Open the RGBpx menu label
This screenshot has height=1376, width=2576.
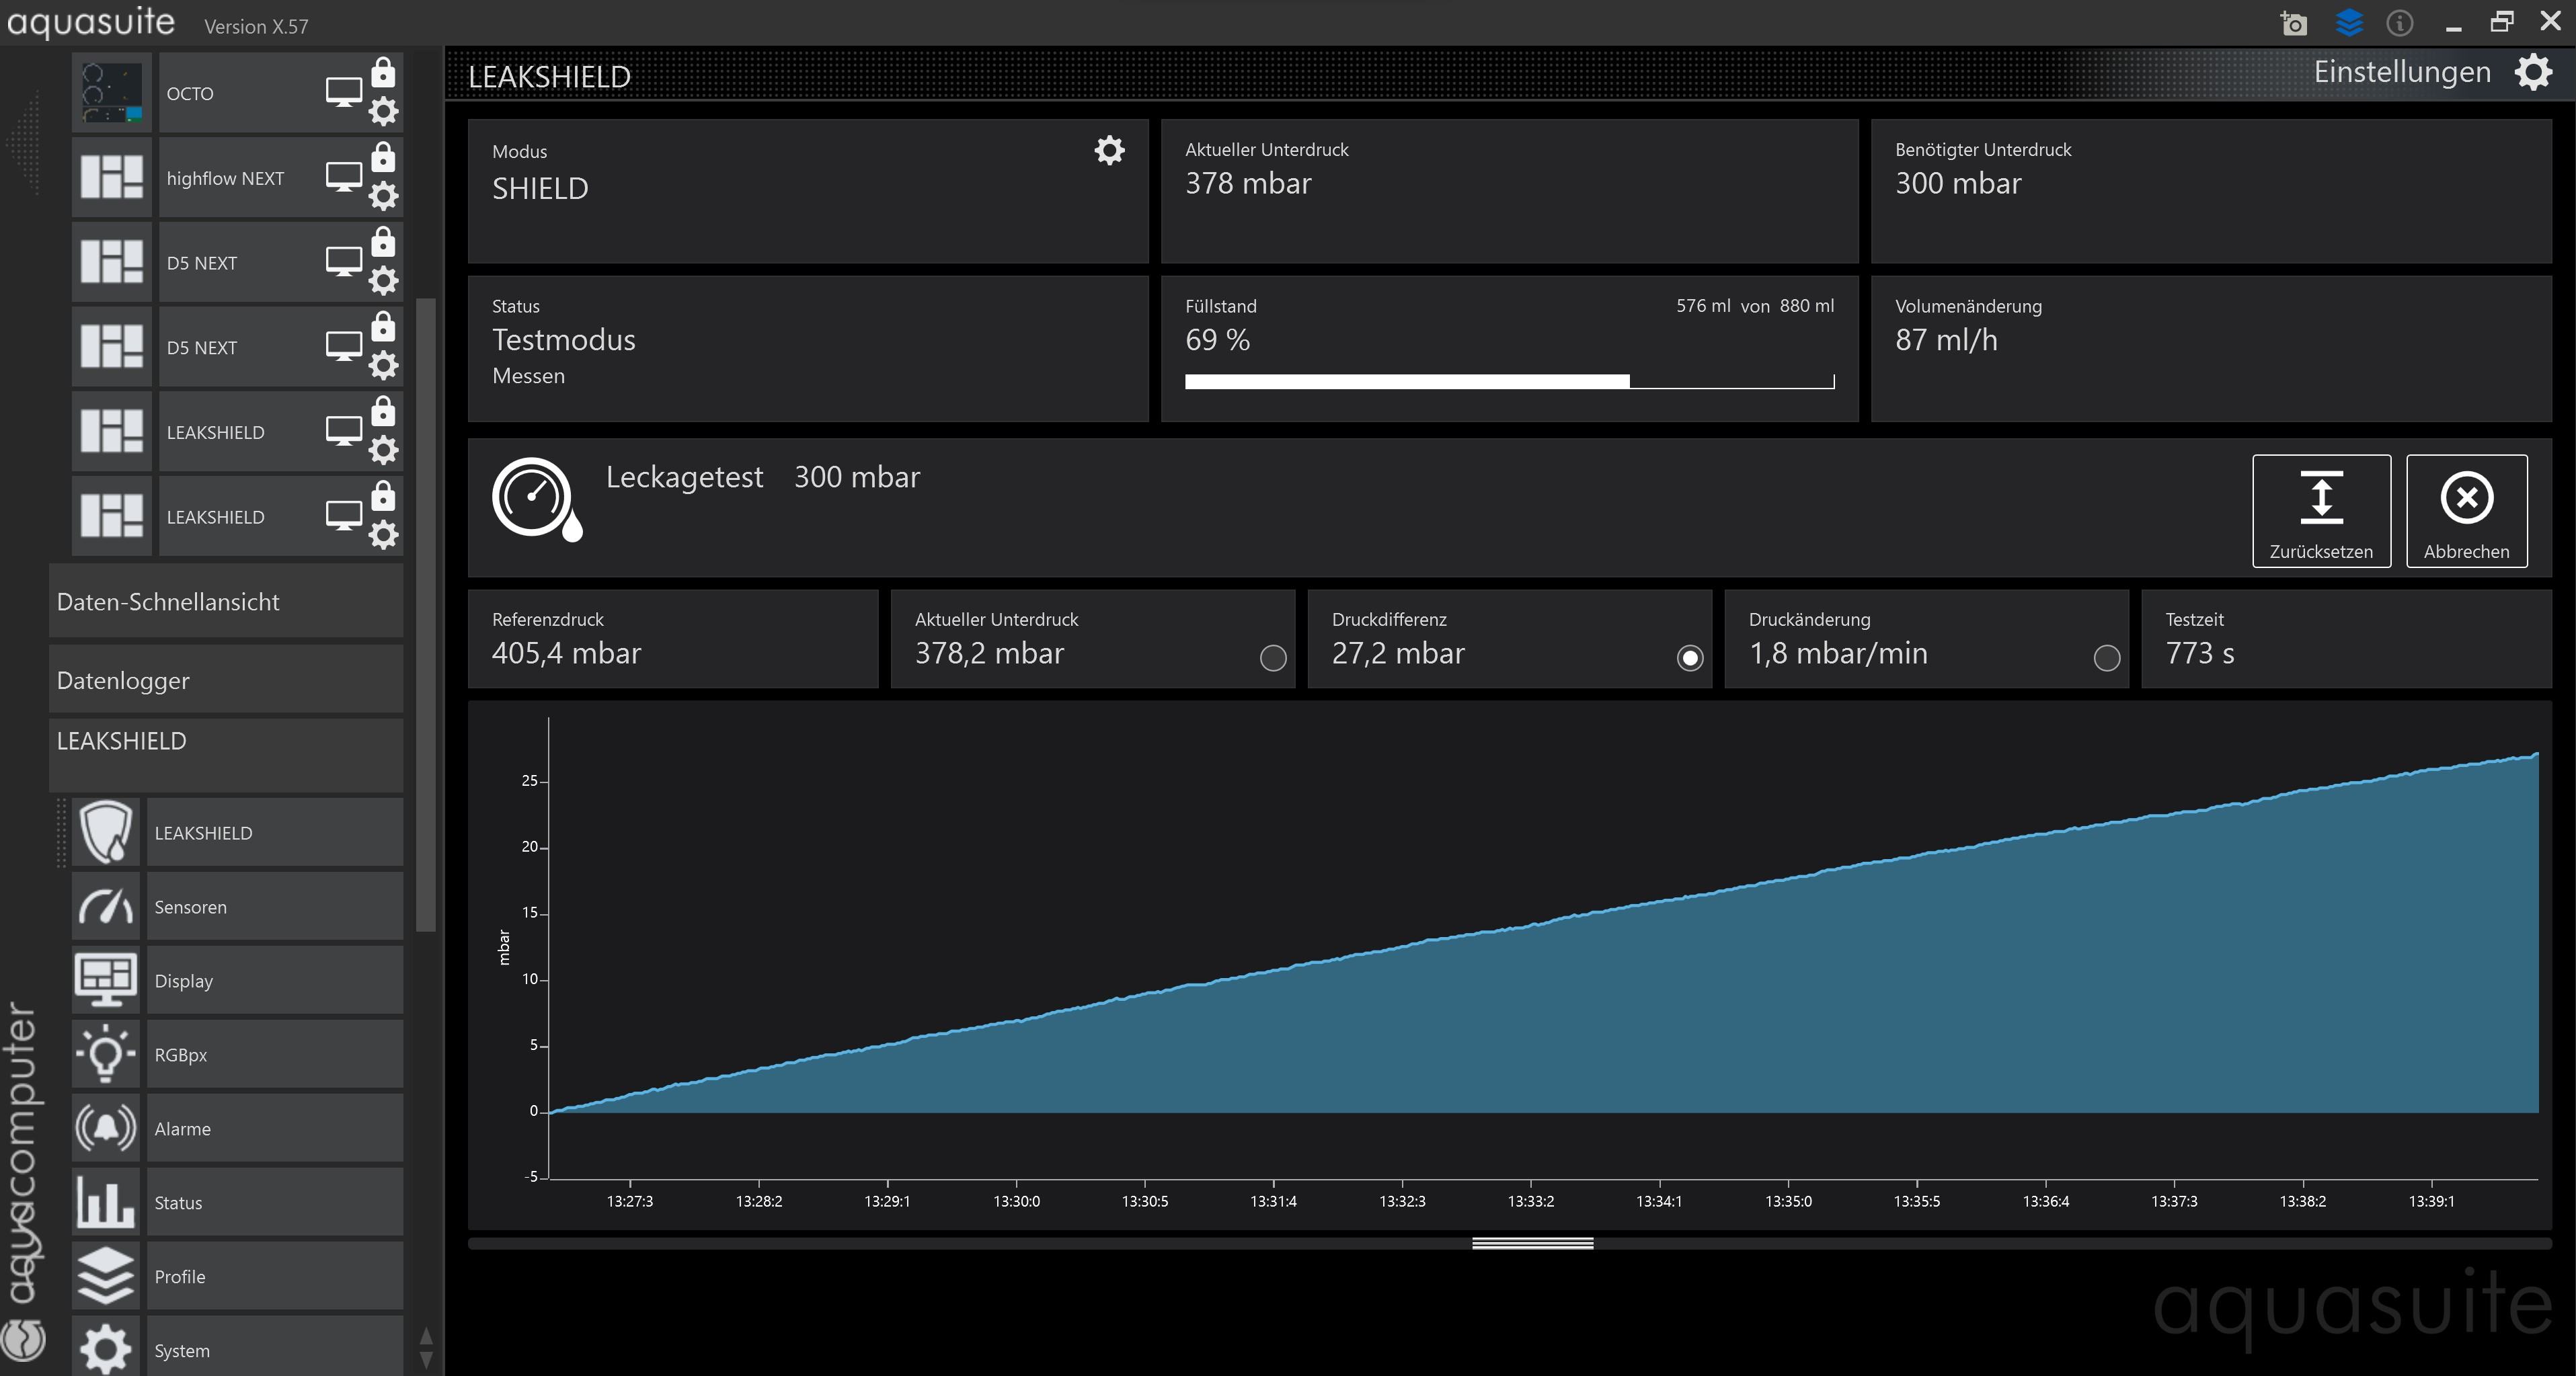(181, 1055)
